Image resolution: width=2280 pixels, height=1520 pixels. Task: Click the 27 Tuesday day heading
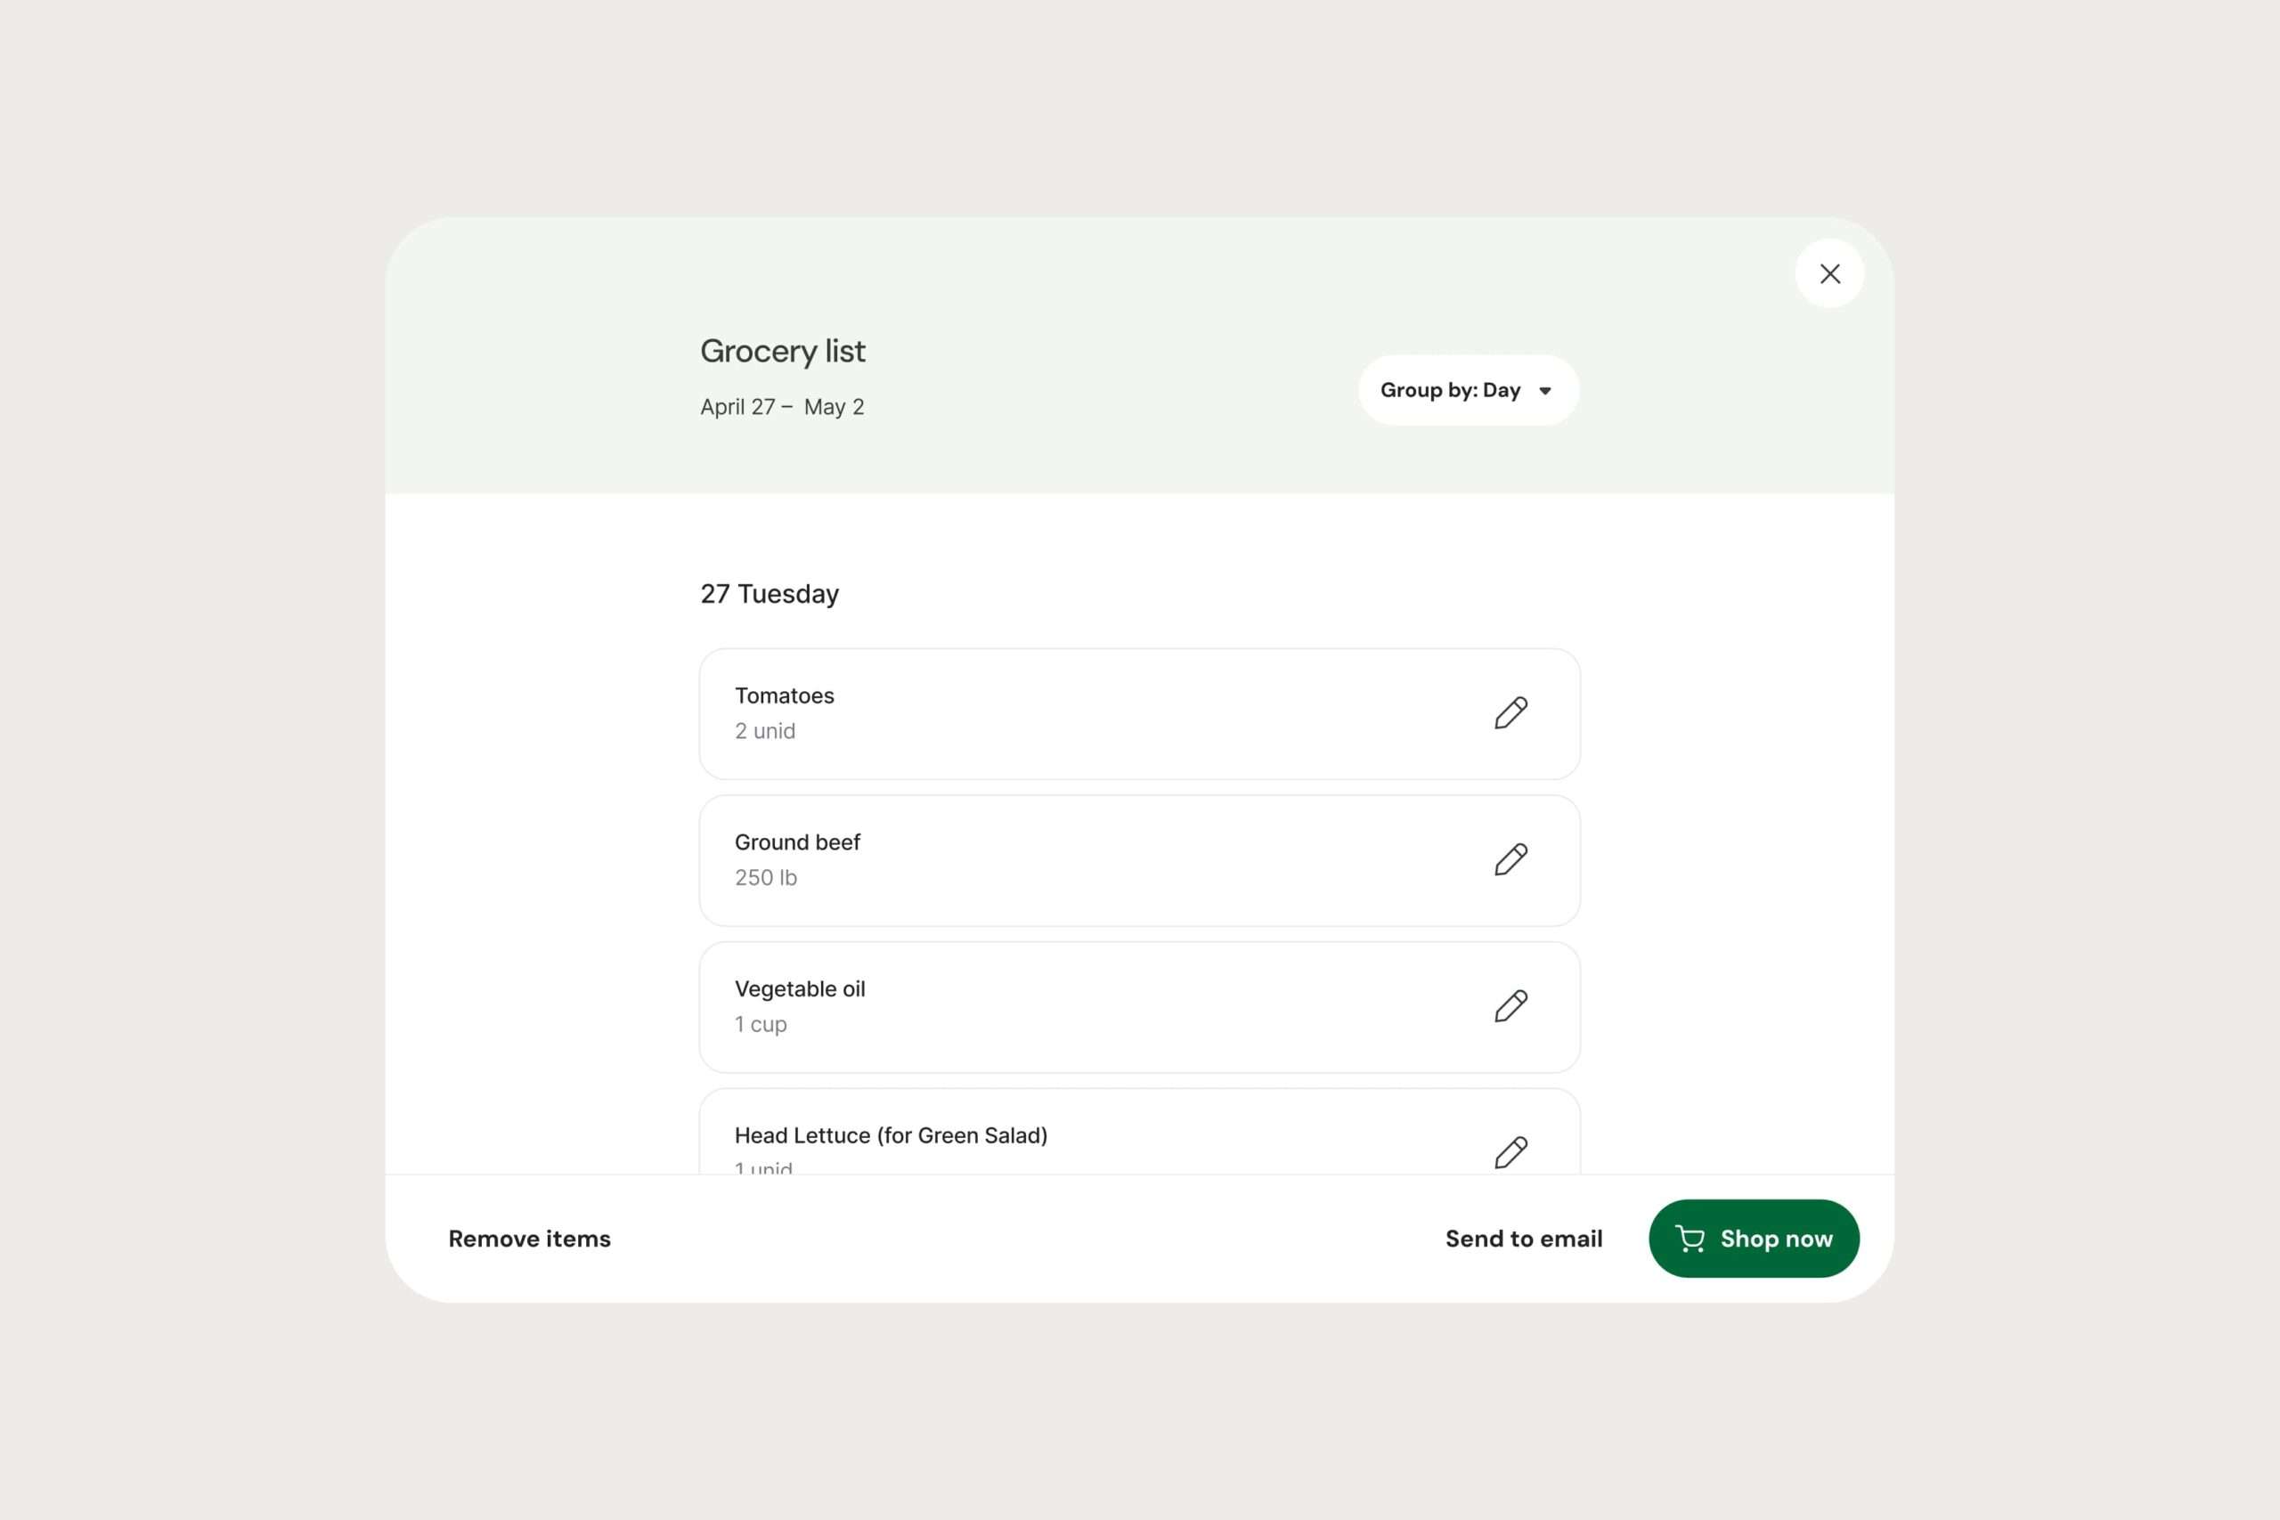point(769,593)
